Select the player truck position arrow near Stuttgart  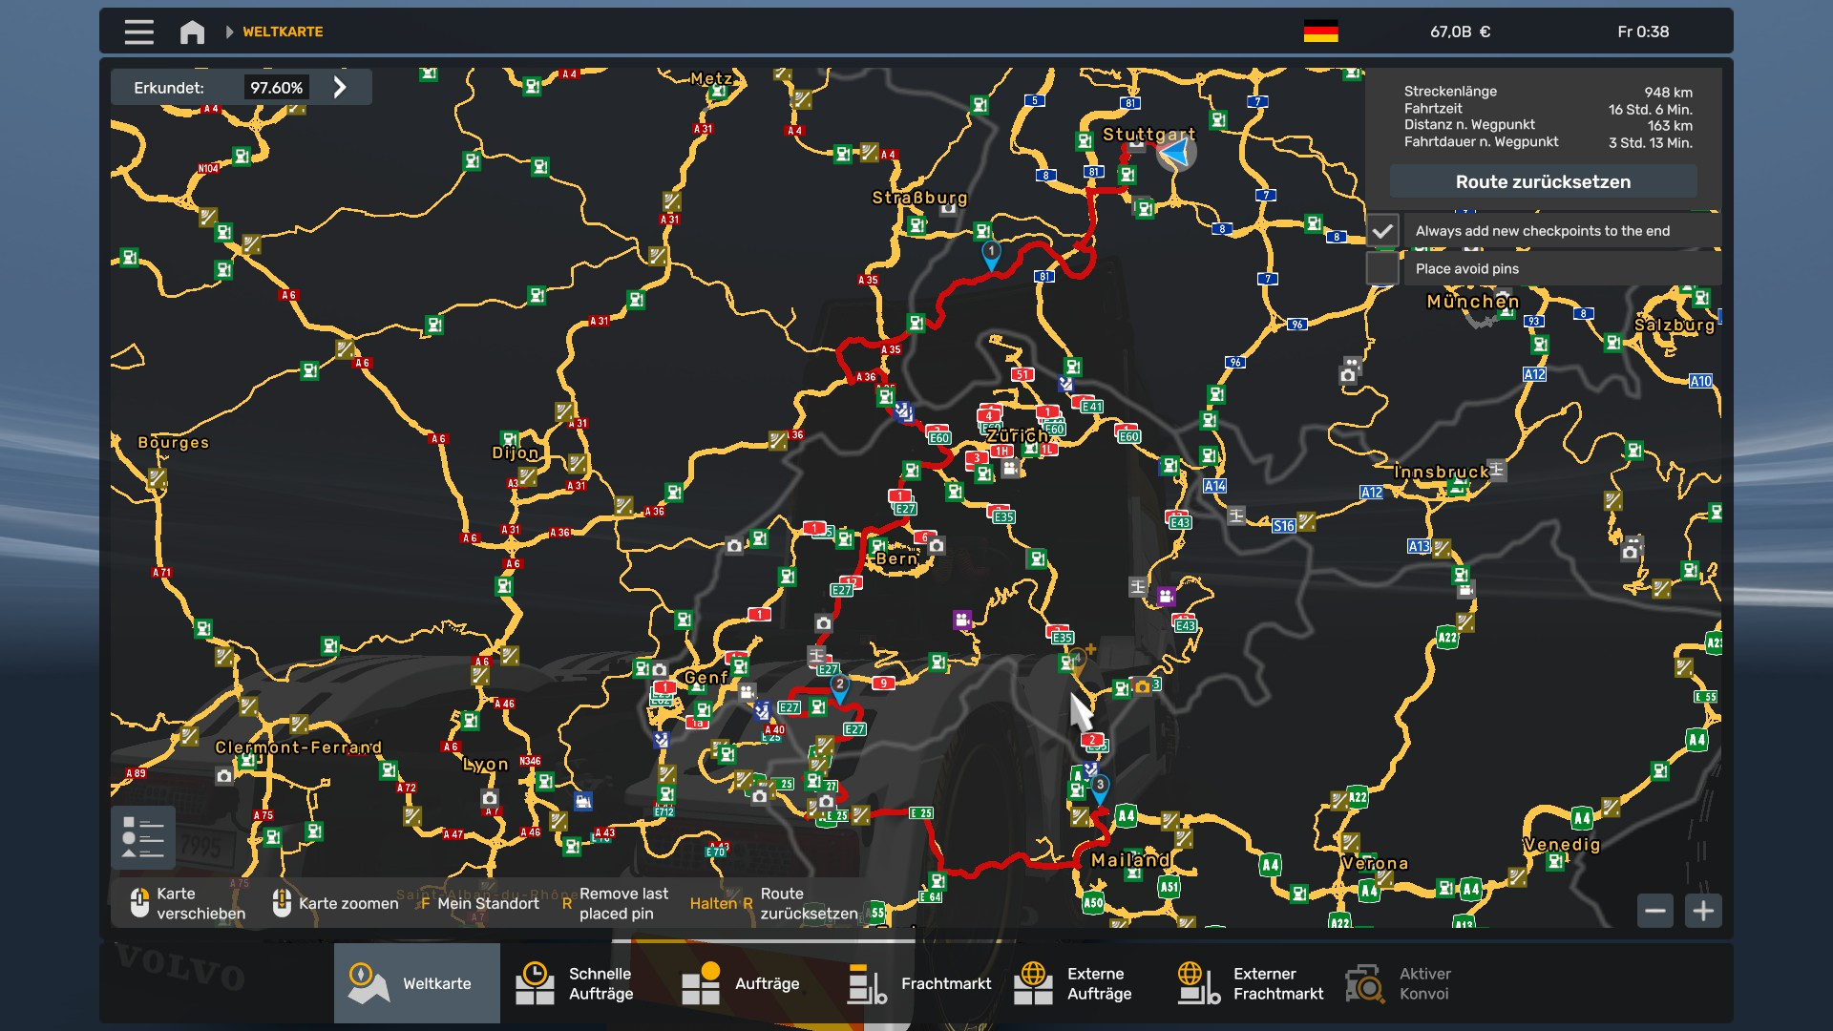(1177, 153)
